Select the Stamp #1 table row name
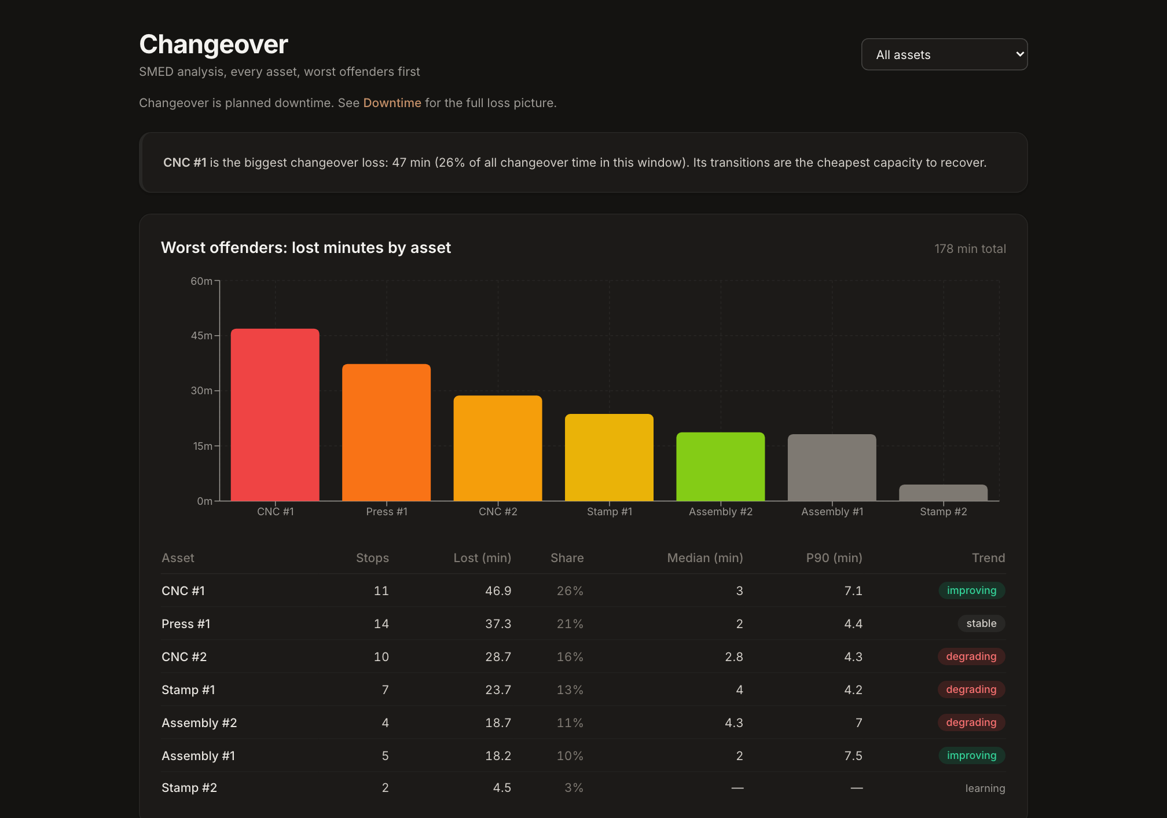The width and height of the screenshot is (1167, 818). 188,690
